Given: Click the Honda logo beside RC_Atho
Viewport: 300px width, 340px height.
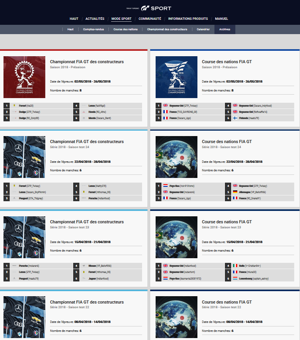Looking at the screenshot, I should [84, 112].
